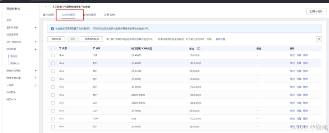This screenshot has width=329, height=133.
Task: Click the 192.0.0.0/8 remote address cell
Action: [195, 63]
